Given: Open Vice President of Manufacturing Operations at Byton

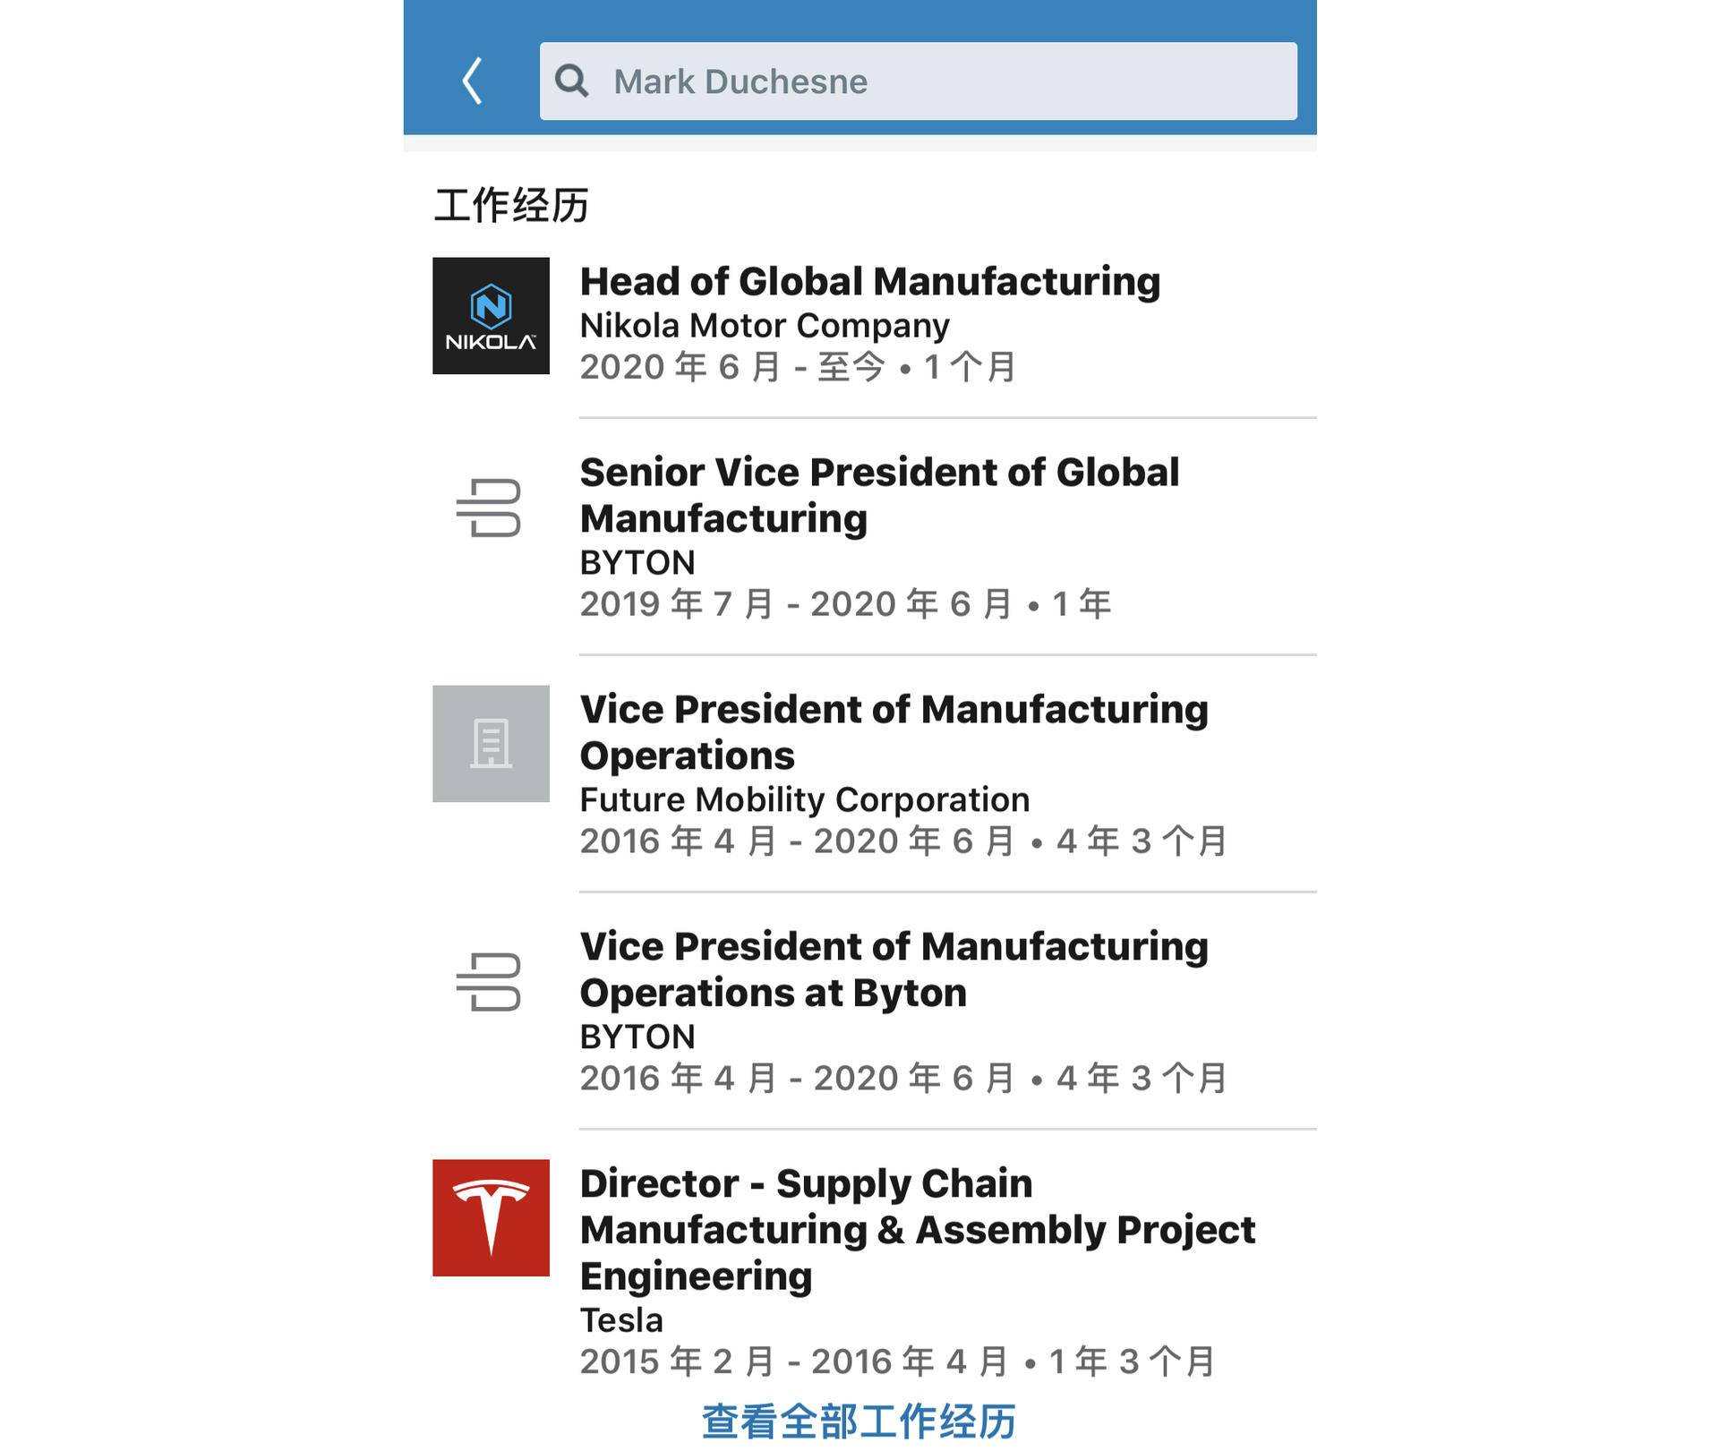Looking at the screenshot, I should pyautogui.click(x=894, y=969).
